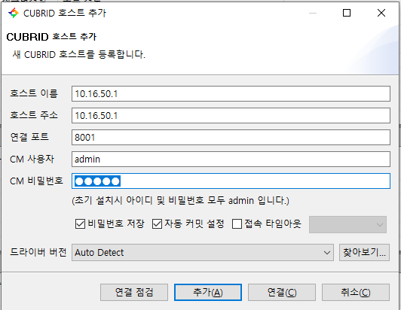401x310 pixels.
Task: Click the CM 사용자 field containing admin
Action: click(x=231, y=159)
